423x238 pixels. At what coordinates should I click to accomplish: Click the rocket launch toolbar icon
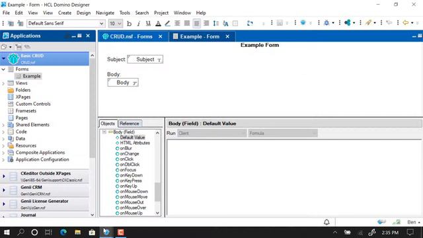click(x=369, y=23)
